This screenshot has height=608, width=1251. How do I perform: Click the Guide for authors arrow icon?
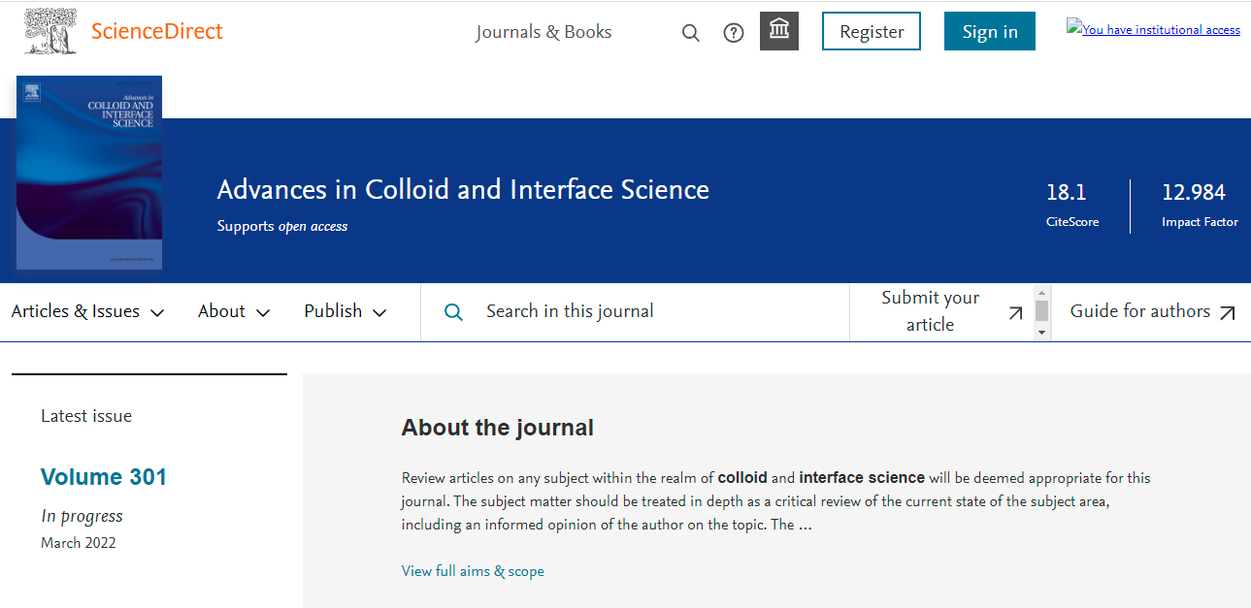pyautogui.click(x=1227, y=313)
